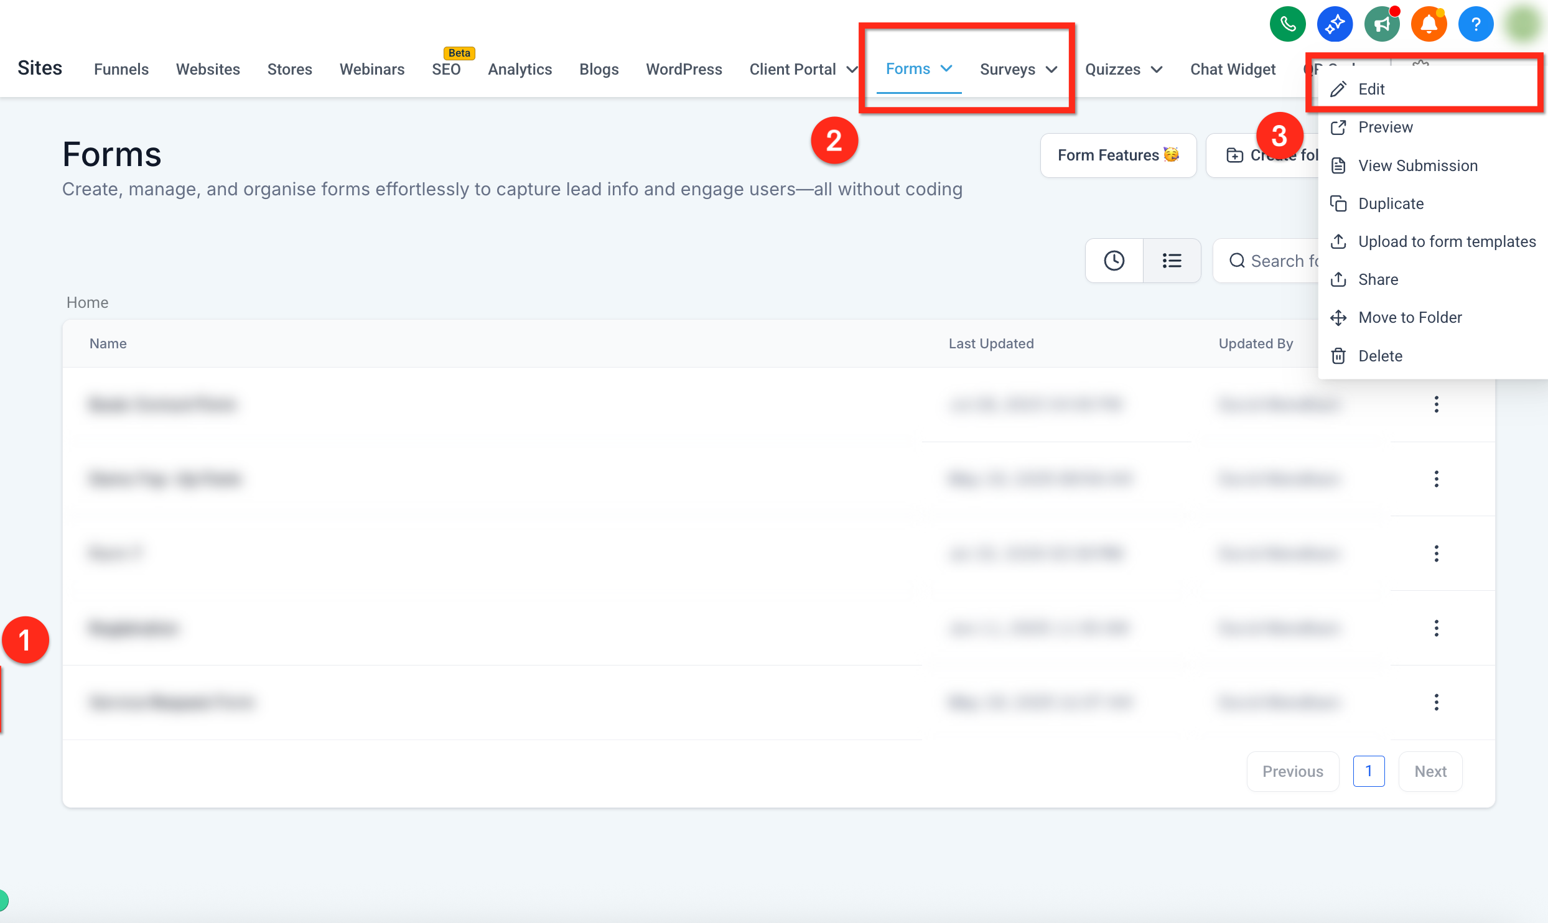Open the SEO Beta tab
This screenshot has width=1548, height=923.
point(446,69)
